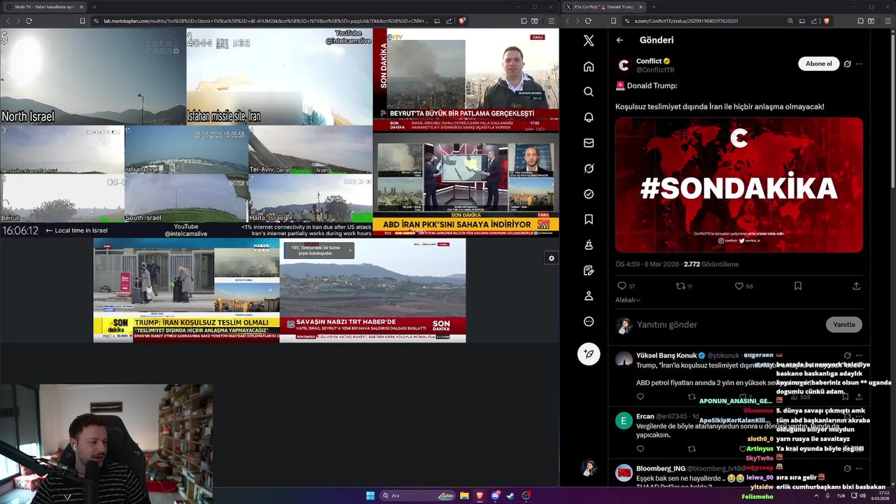Reply to the Conflict post via comment icon
This screenshot has width=896, height=504.
622,286
